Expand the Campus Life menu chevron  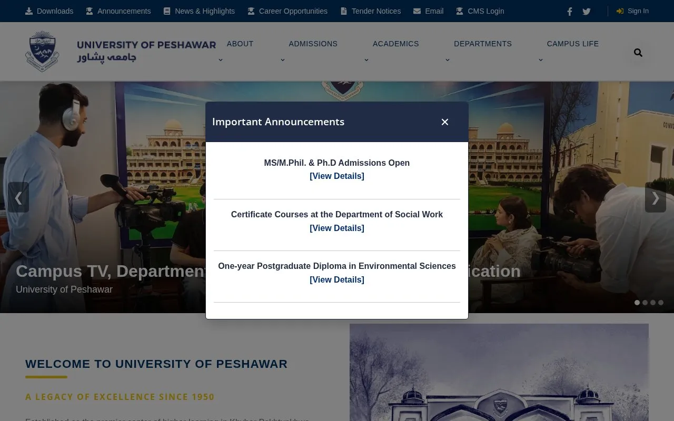pos(541,60)
